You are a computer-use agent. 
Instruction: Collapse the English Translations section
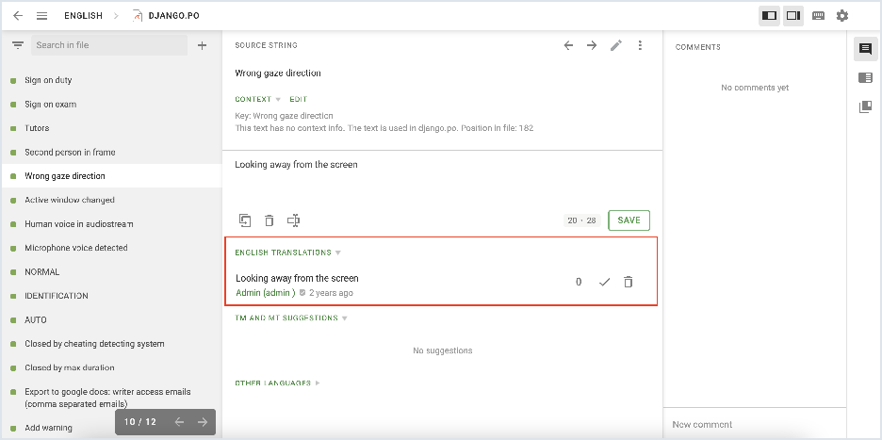(x=338, y=253)
